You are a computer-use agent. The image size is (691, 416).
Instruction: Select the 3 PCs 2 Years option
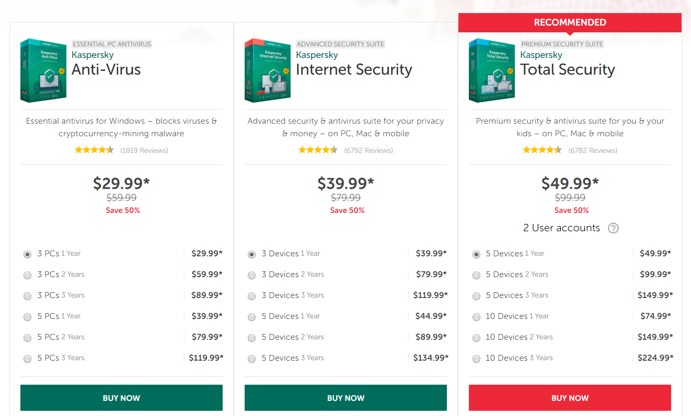28,275
